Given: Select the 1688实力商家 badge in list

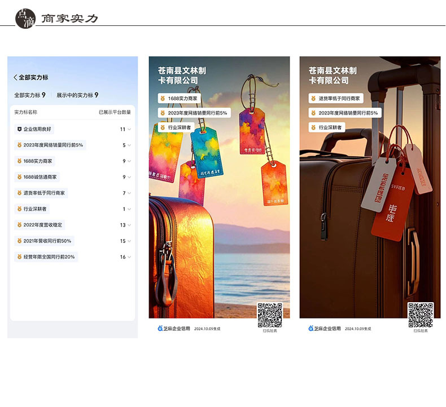Looking at the screenshot, I should tap(34, 161).
